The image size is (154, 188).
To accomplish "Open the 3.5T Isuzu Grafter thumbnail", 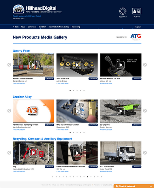I will point(121,153).
